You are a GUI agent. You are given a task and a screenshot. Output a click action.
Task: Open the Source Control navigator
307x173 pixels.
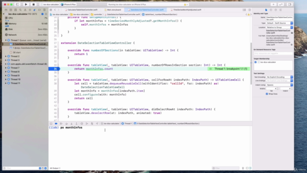pyautogui.click(x=11, y=10)
